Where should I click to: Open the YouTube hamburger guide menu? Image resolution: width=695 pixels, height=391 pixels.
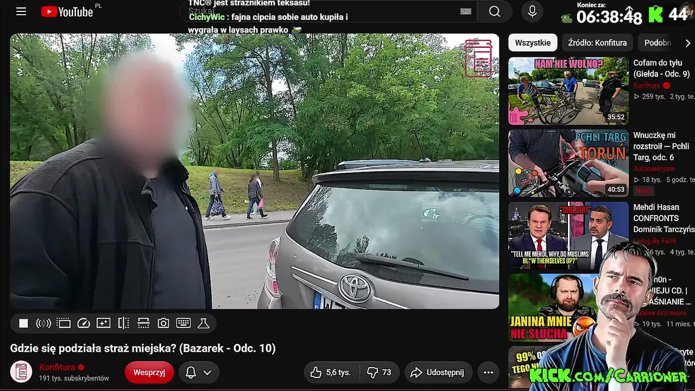21,11
